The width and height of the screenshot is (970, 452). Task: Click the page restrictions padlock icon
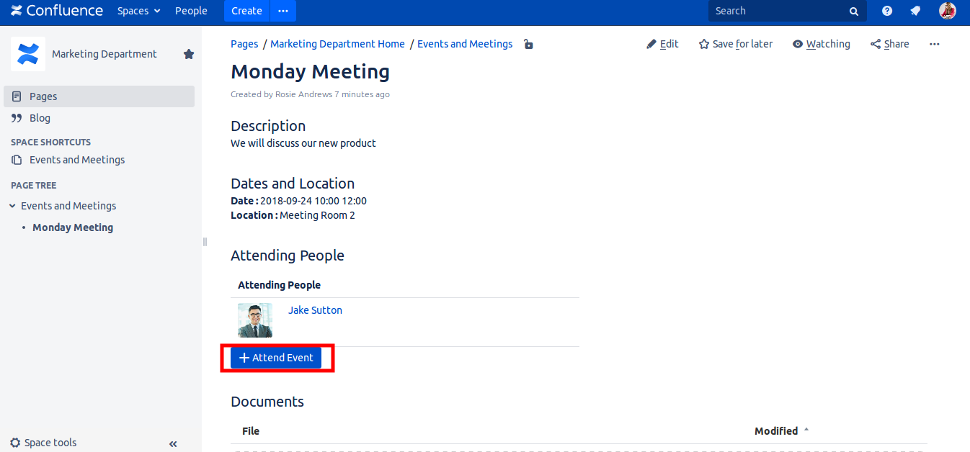point(528,45)
